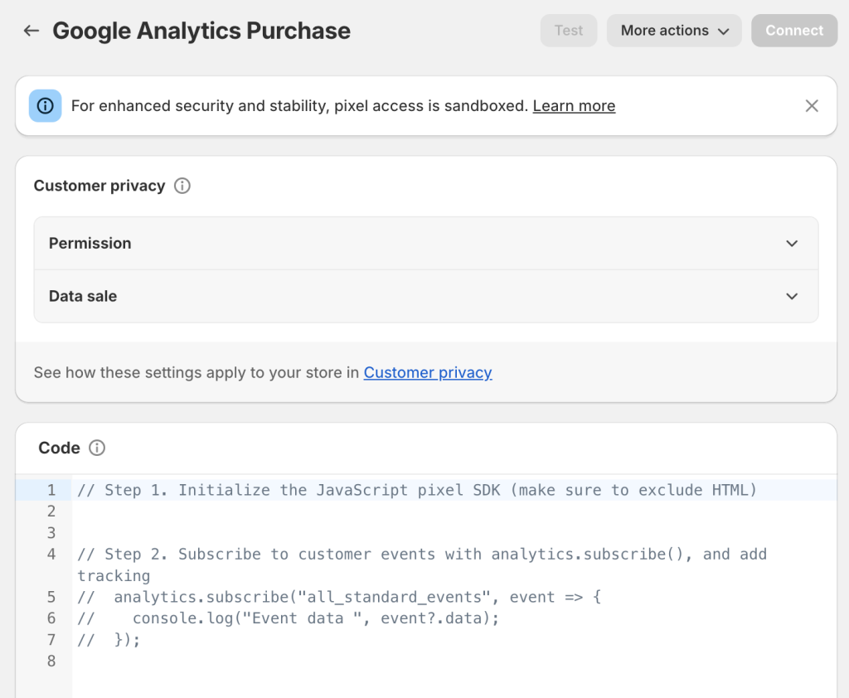Image resolution: width=849 pixels, height=698 pixels.
Task: Visit the Customer privacy settings link
Action: 428,373
